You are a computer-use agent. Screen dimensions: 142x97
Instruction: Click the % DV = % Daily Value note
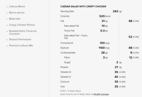[x=70, y=91]
